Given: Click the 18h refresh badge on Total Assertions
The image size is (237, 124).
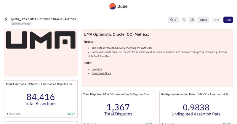Looking at the screenshot, I should click(71, 114).
